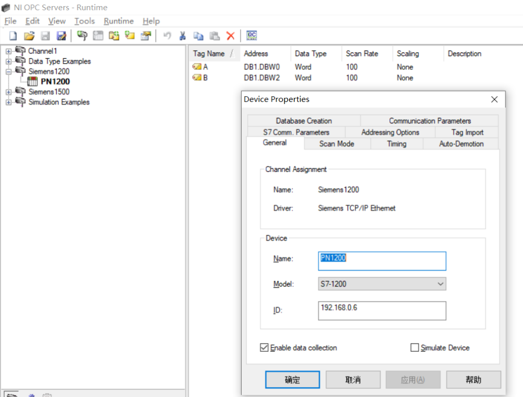Image resolution: width=523 pixels, height=397 pixels.
Task: Check the Simulate Device checkbox
Action: [415, 348]
